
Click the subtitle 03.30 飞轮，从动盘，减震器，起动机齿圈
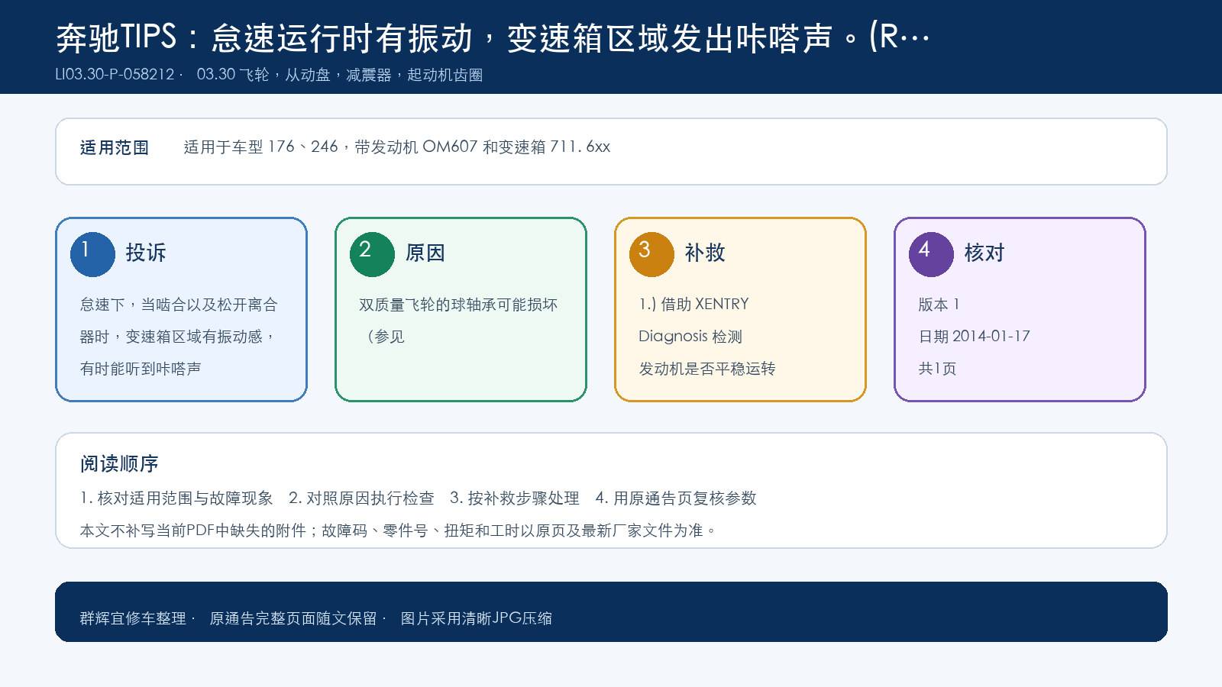point(340,75)
